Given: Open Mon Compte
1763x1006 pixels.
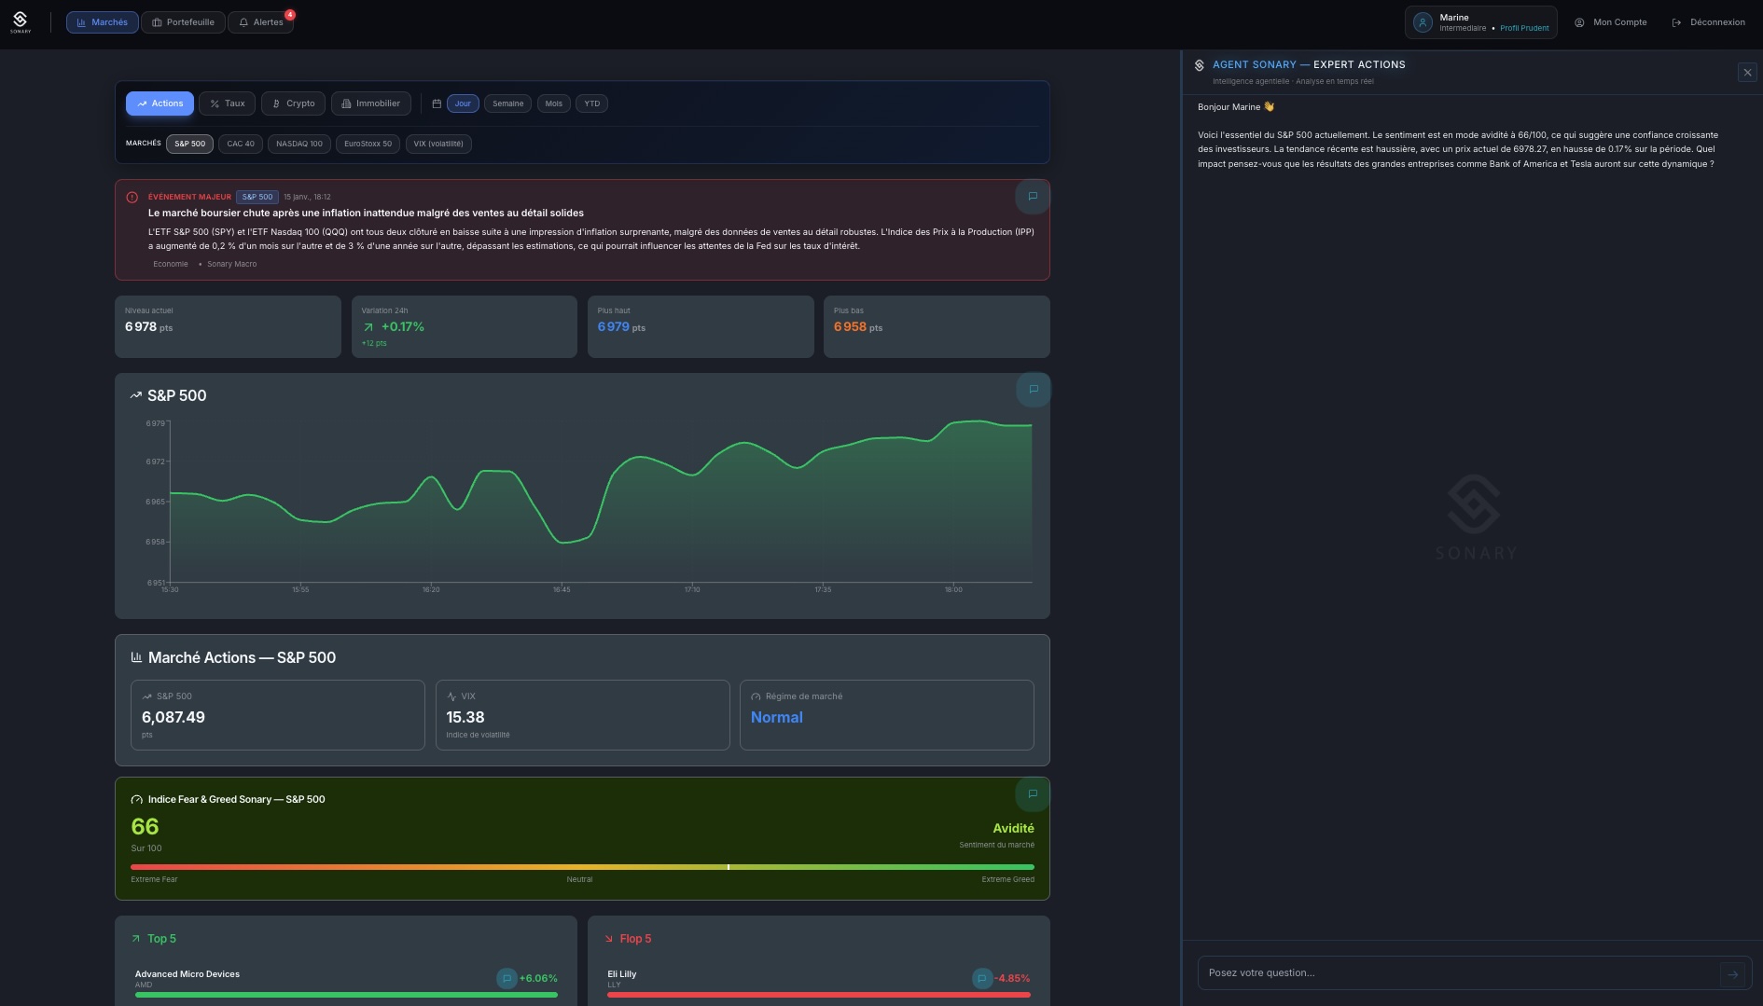Looking at the screenshot, I should click(x=1611, y=22).
